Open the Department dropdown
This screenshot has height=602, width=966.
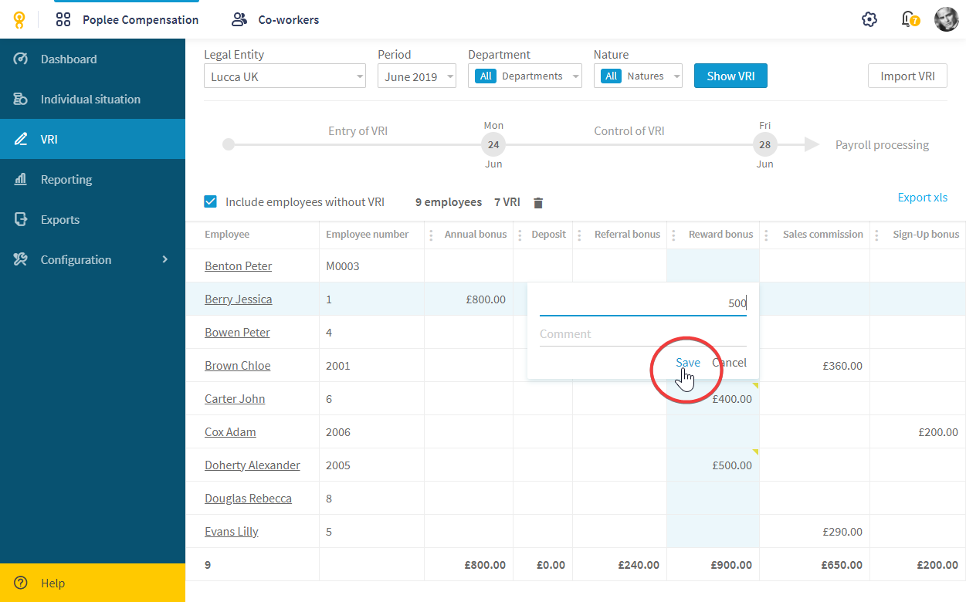click(525, 76)
